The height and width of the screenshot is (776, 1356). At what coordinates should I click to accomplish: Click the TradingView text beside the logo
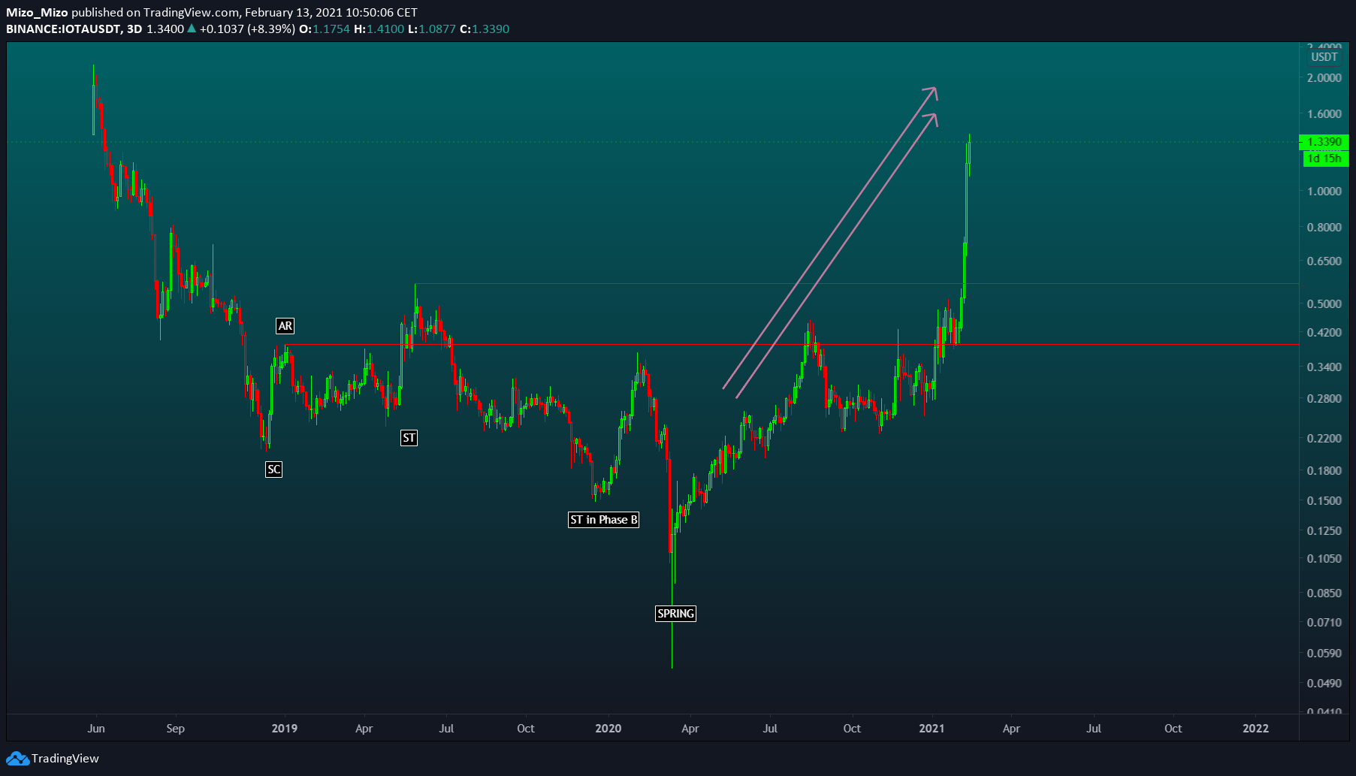click(65, 759)
